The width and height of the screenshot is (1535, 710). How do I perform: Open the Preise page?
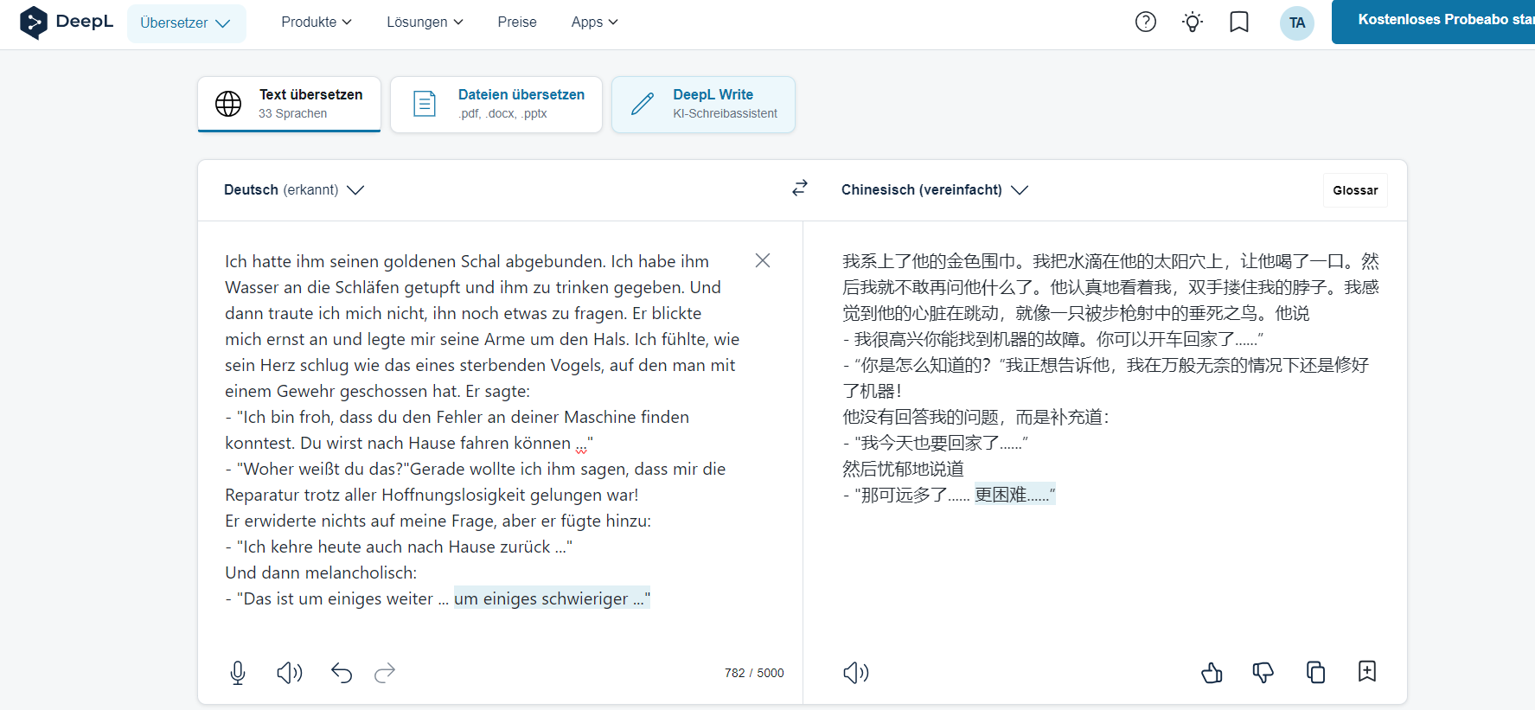(x=517, y=22)
